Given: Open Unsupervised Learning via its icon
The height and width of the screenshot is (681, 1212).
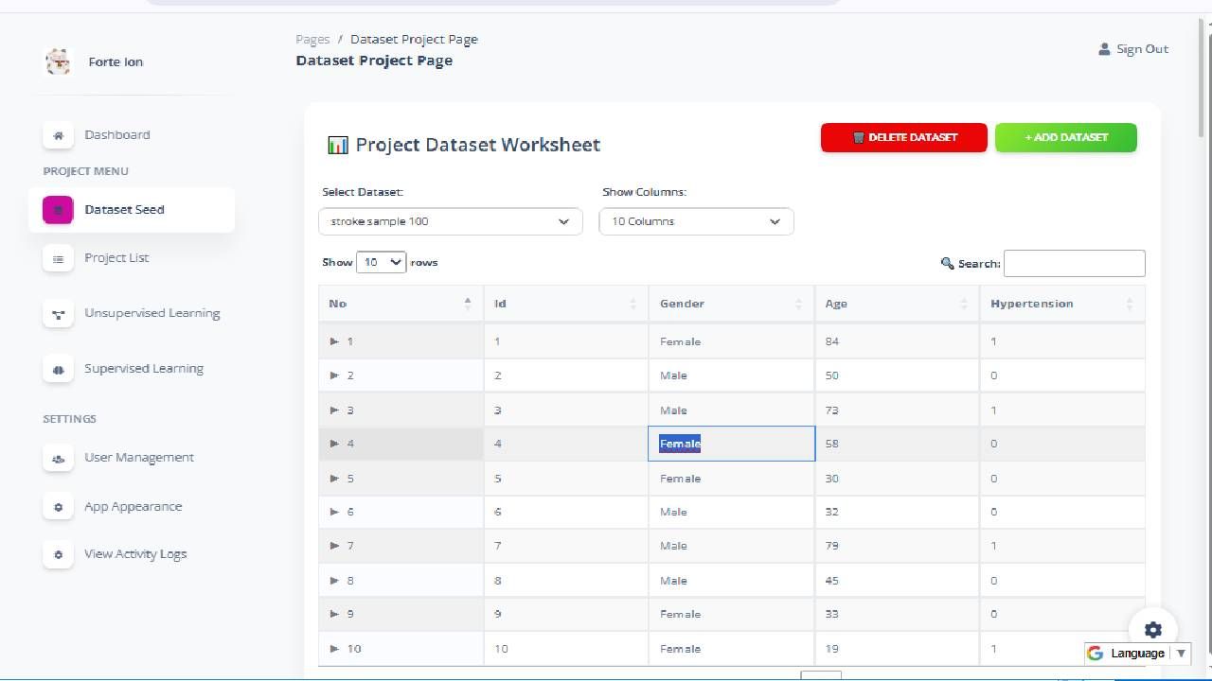Looking at the screenshot, I should (58, 314).
